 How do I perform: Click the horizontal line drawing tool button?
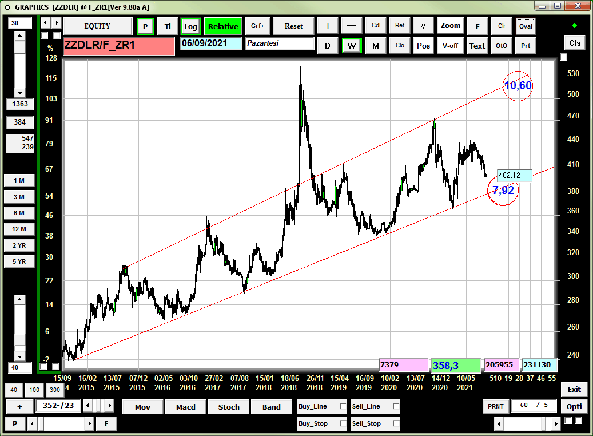351,26
